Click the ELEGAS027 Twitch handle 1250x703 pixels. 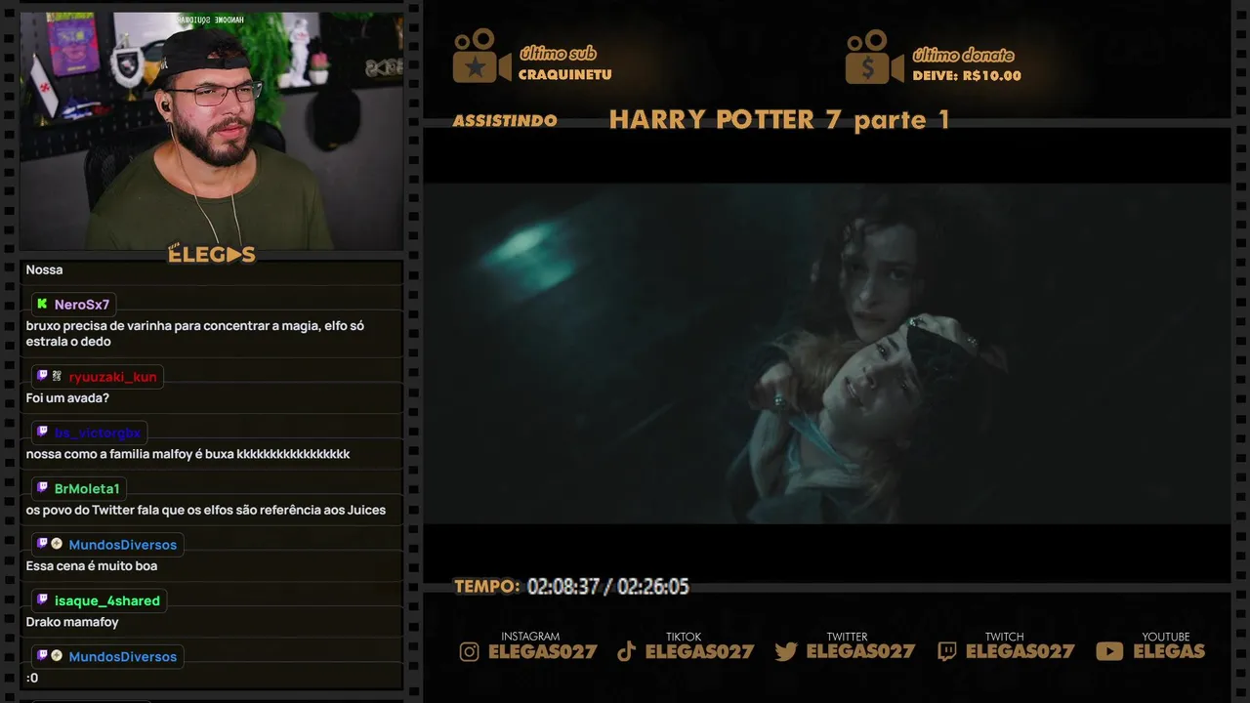(1021, 651)
